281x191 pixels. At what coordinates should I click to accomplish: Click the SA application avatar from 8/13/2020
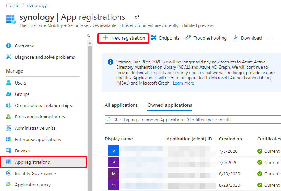click(113, 173)
